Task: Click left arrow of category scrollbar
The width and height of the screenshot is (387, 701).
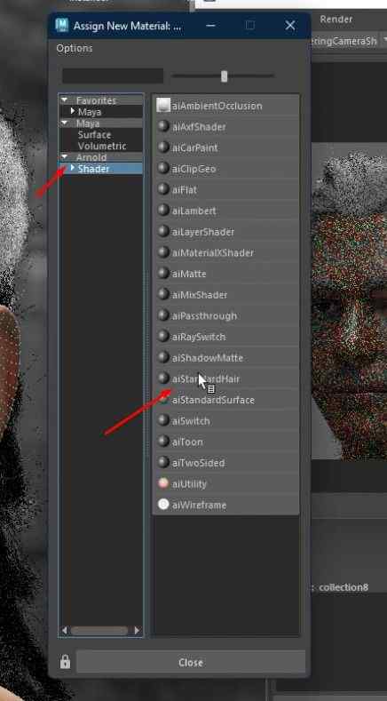Action: tap(64, 630)
